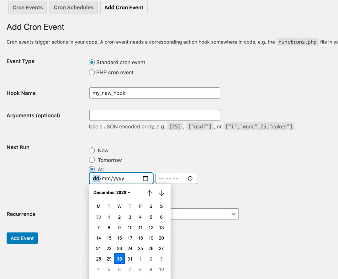Pick greyed-out November 30 in calendar
The image size is (338, 279).
pyautogui.click(x=98, y=217)
